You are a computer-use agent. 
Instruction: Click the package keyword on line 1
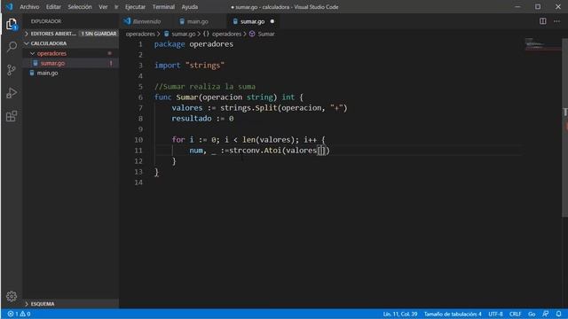point(170,44)
